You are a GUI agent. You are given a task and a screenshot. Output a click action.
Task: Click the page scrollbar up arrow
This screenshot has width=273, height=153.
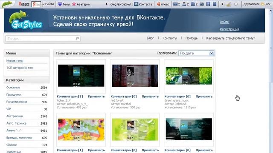point(271,11)
